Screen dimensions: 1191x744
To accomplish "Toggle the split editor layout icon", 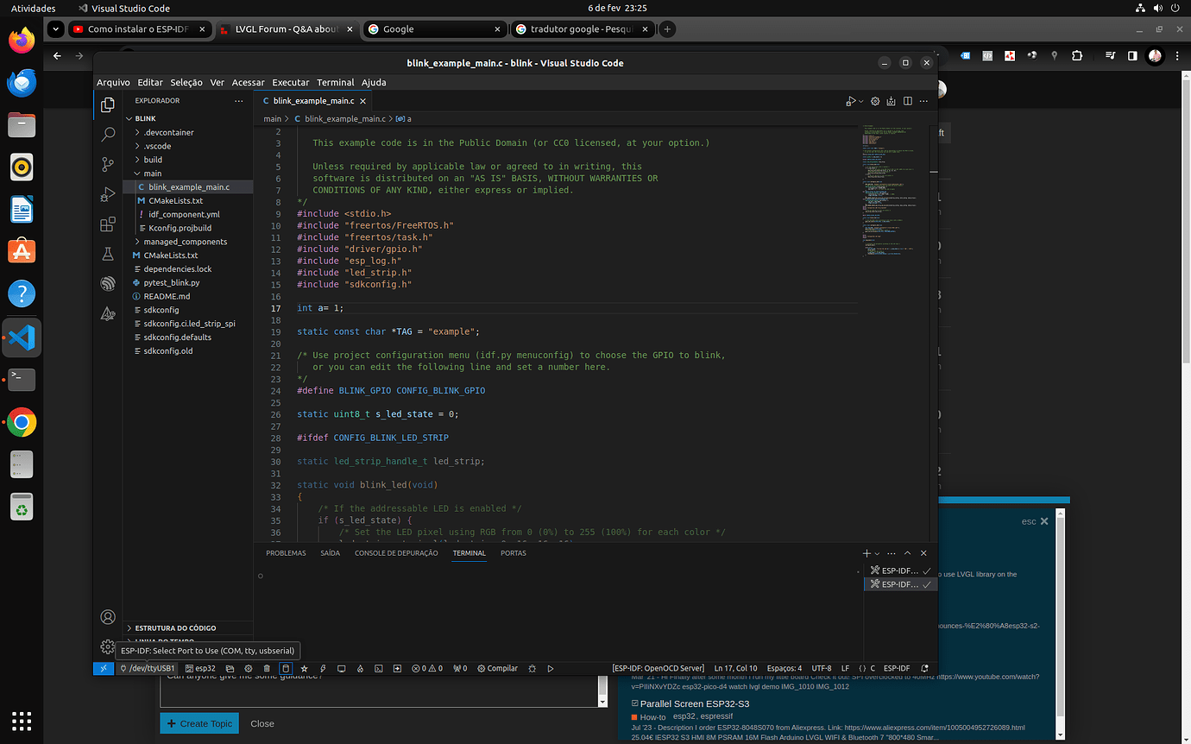I will tap(908, 101).
